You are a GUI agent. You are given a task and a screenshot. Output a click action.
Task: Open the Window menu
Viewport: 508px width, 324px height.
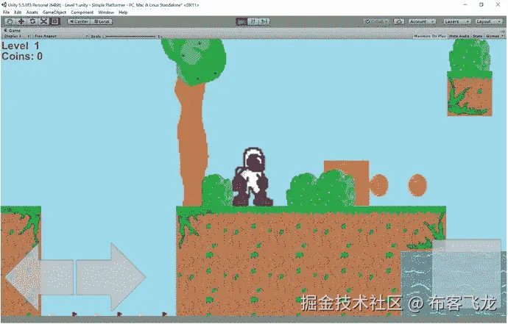(106, 12)
